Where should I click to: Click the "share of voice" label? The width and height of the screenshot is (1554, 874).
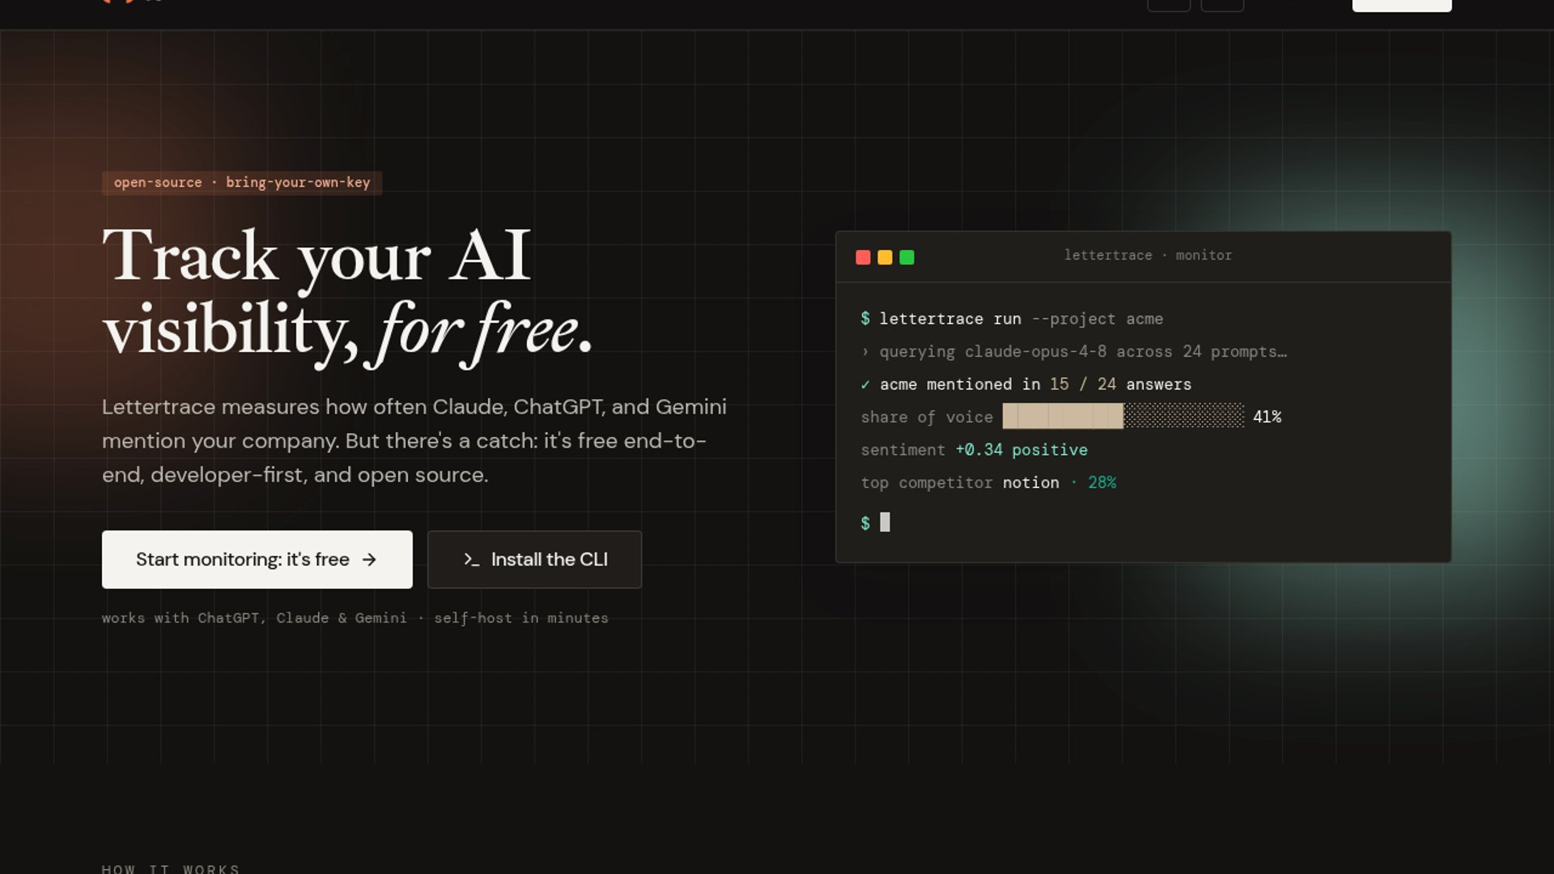[x=927, y=418]
